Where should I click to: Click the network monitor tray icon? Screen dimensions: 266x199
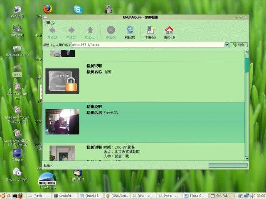point(246,196)
